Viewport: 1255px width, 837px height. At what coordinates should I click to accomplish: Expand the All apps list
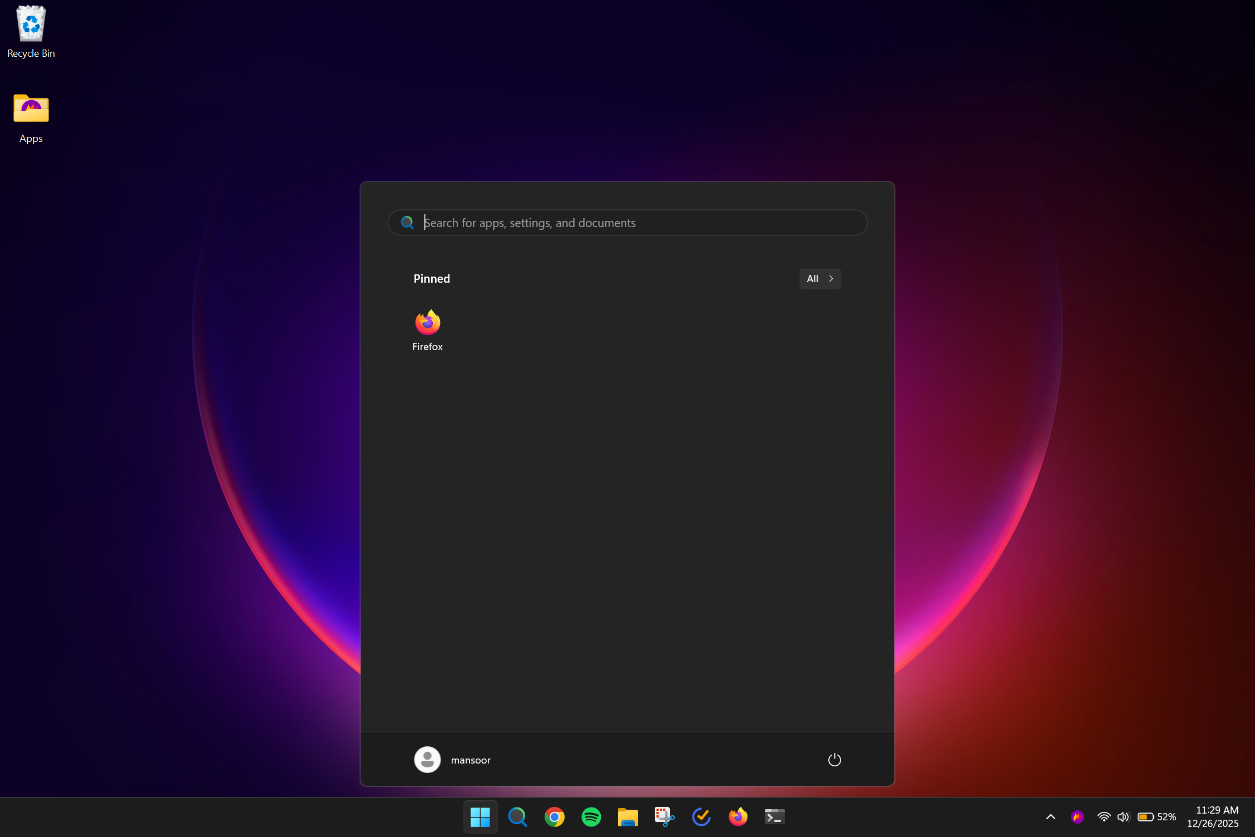point(819,279)
